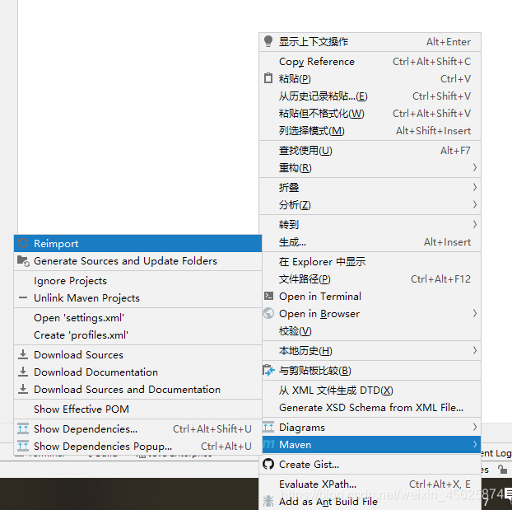Screen dimensions: 512x510
Task: Select Reimport in Maven submenu
Action: coord(137,243)
